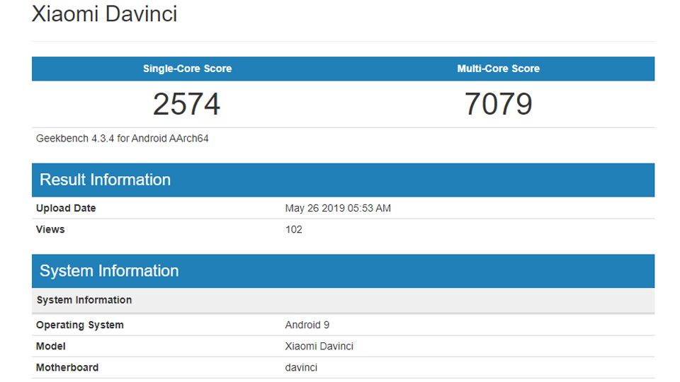Click the Xiaomi Davinci page title
The width and height of the screenshot is (680, 382).
(104, 14)
